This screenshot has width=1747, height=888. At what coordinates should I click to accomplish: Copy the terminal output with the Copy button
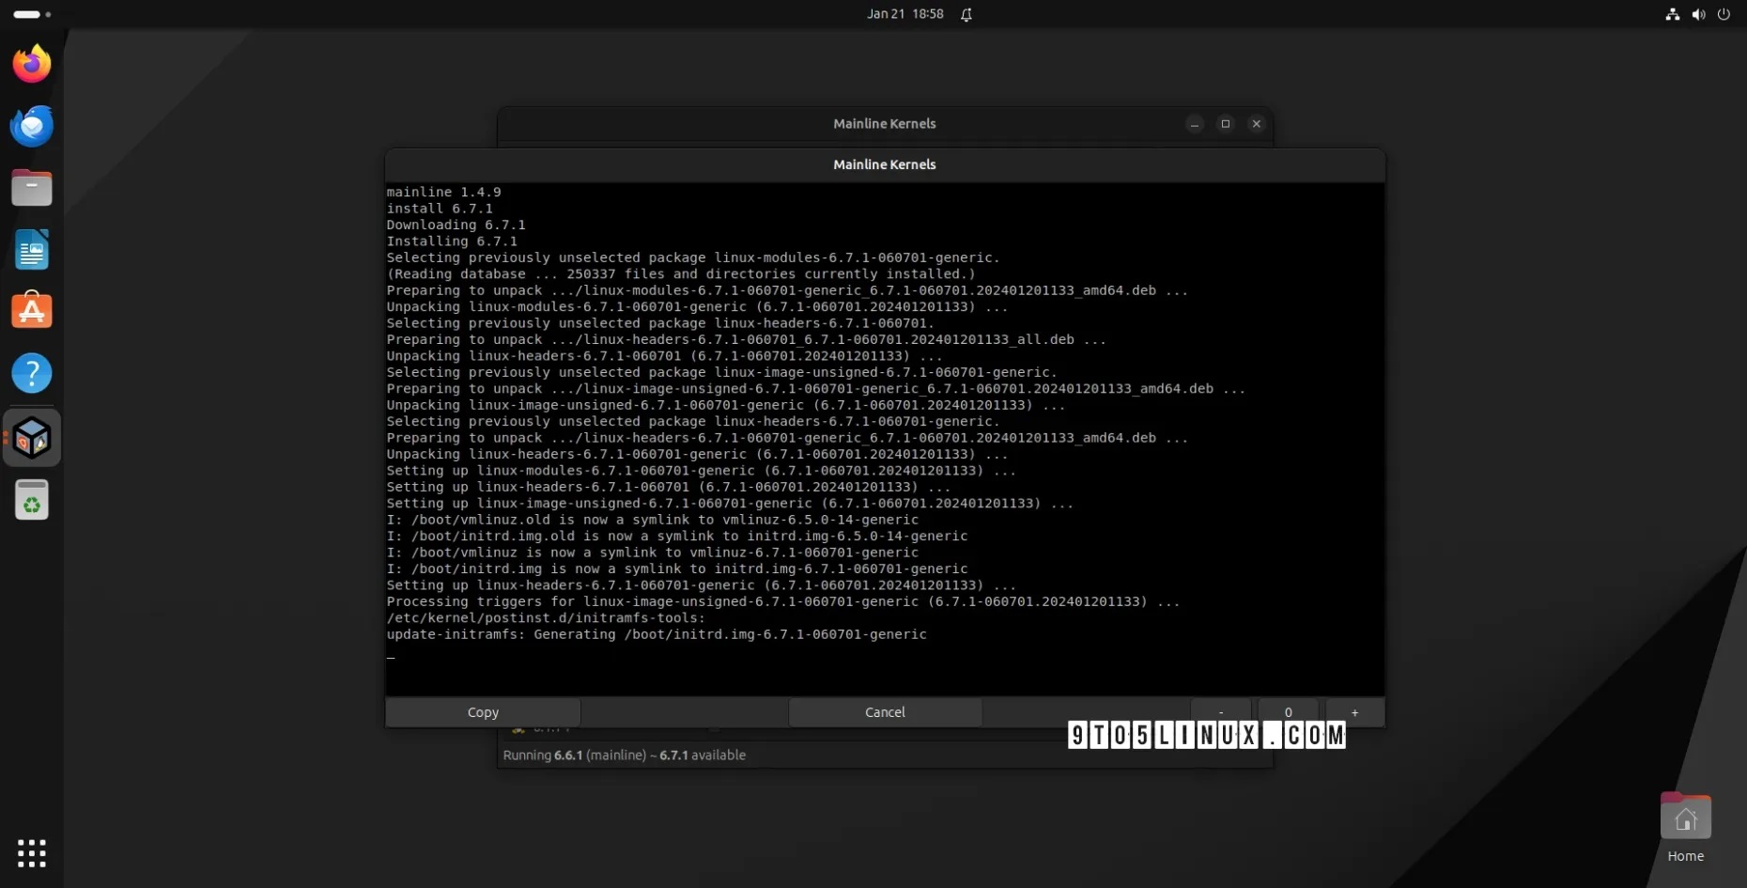483,712
